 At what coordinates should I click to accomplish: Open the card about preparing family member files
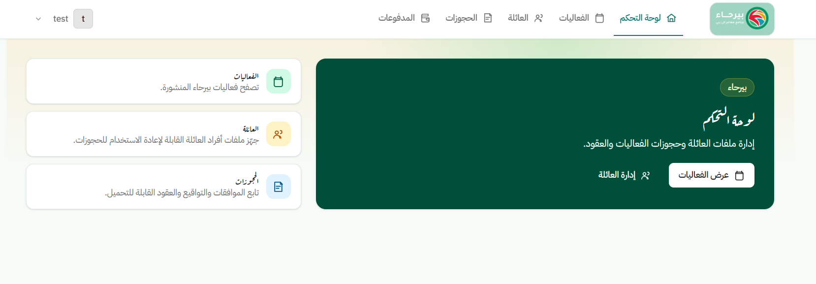click(163, 134)
